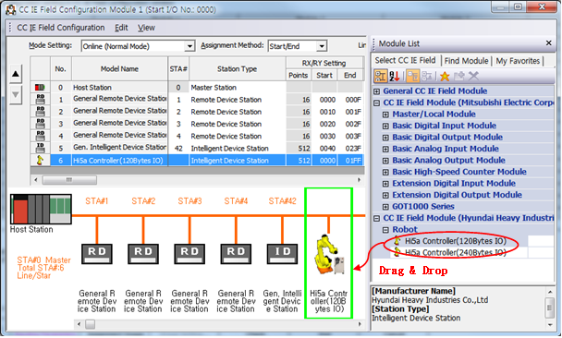Select the Host Station row icon in table

pos(40,88)
